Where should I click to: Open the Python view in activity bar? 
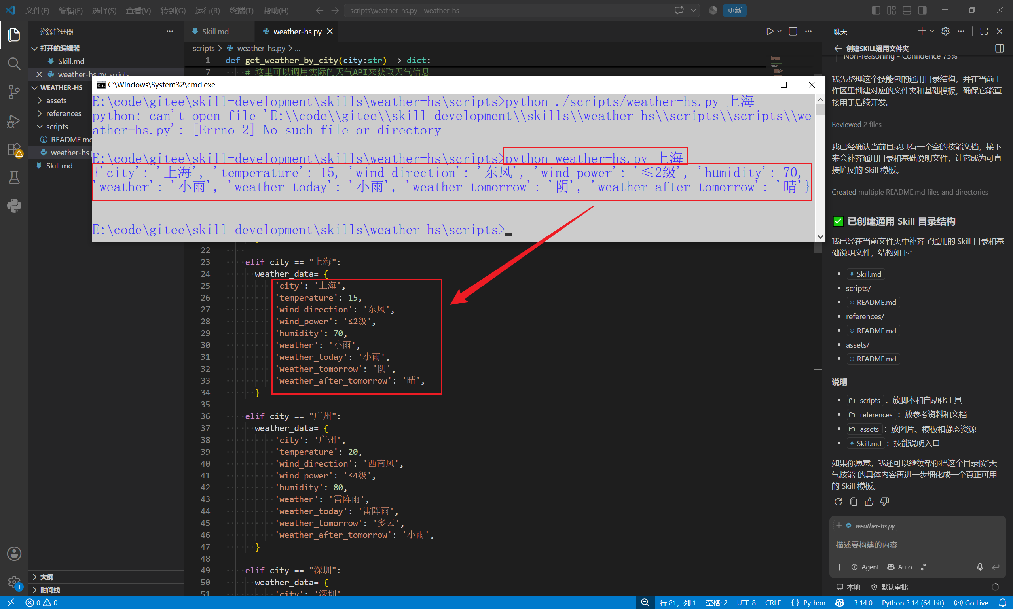14,206
